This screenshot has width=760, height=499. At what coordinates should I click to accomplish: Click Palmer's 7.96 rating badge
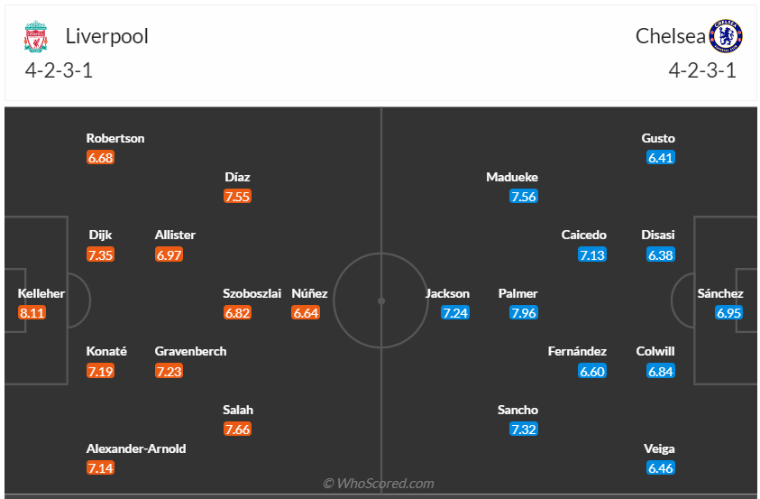point(523,313)
